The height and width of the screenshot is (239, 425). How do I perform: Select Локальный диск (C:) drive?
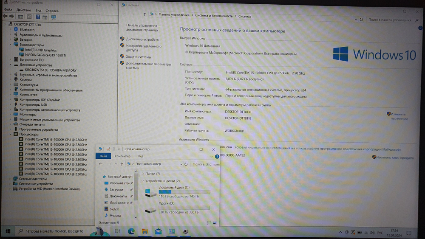pos(178,191)
